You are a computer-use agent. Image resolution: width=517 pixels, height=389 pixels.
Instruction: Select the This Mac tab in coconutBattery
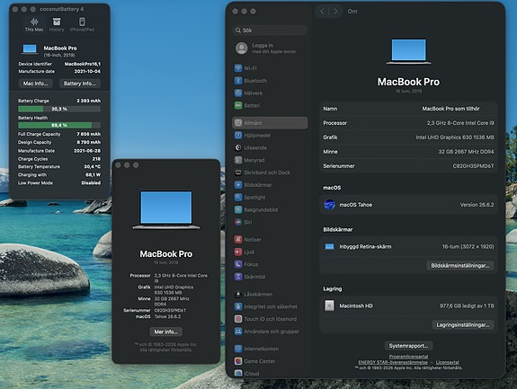tap(34, 24)
